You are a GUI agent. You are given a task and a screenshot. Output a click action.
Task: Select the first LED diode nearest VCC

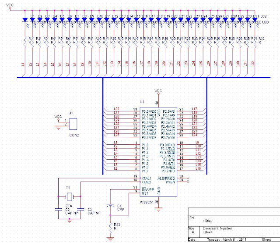coord(25,20)
